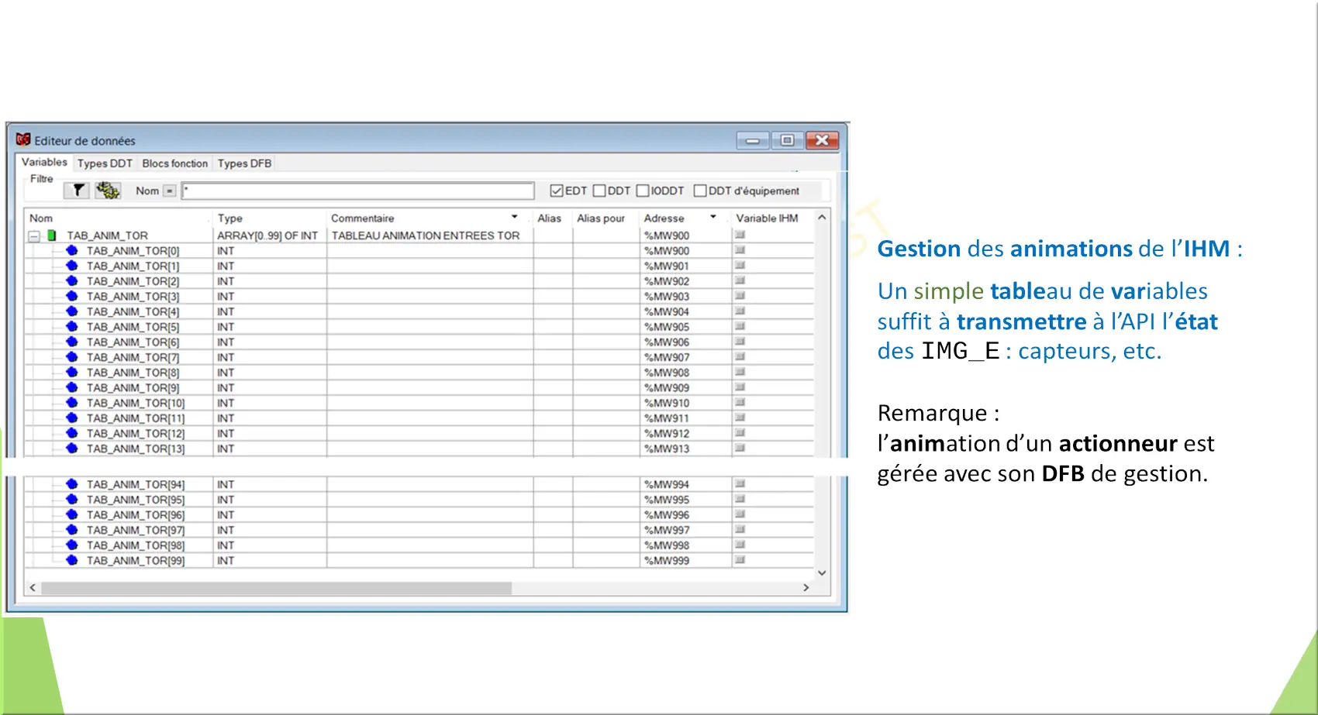Click the green array icon of TAB_ANIM_TOR

52,235
